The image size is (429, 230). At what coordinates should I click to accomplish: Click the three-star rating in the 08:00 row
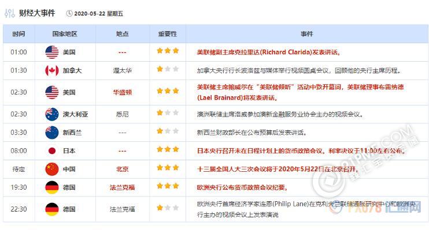(x=168, y=149)
